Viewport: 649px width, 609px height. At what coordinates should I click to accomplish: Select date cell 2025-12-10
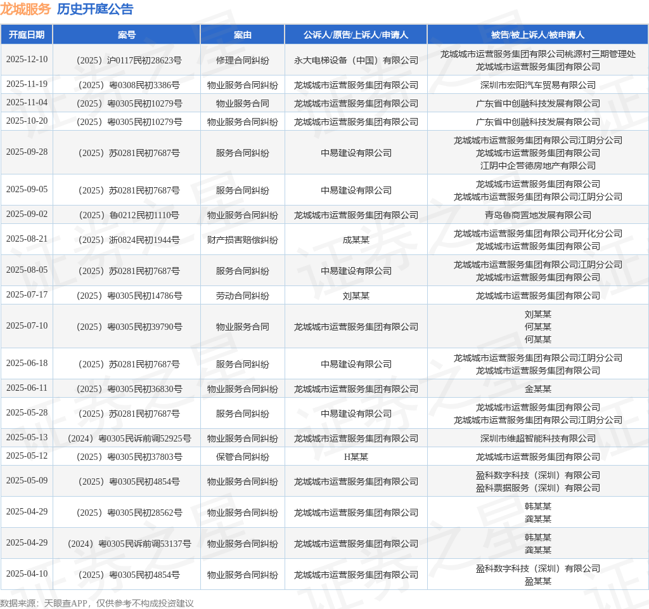click(x=27, y=59)
